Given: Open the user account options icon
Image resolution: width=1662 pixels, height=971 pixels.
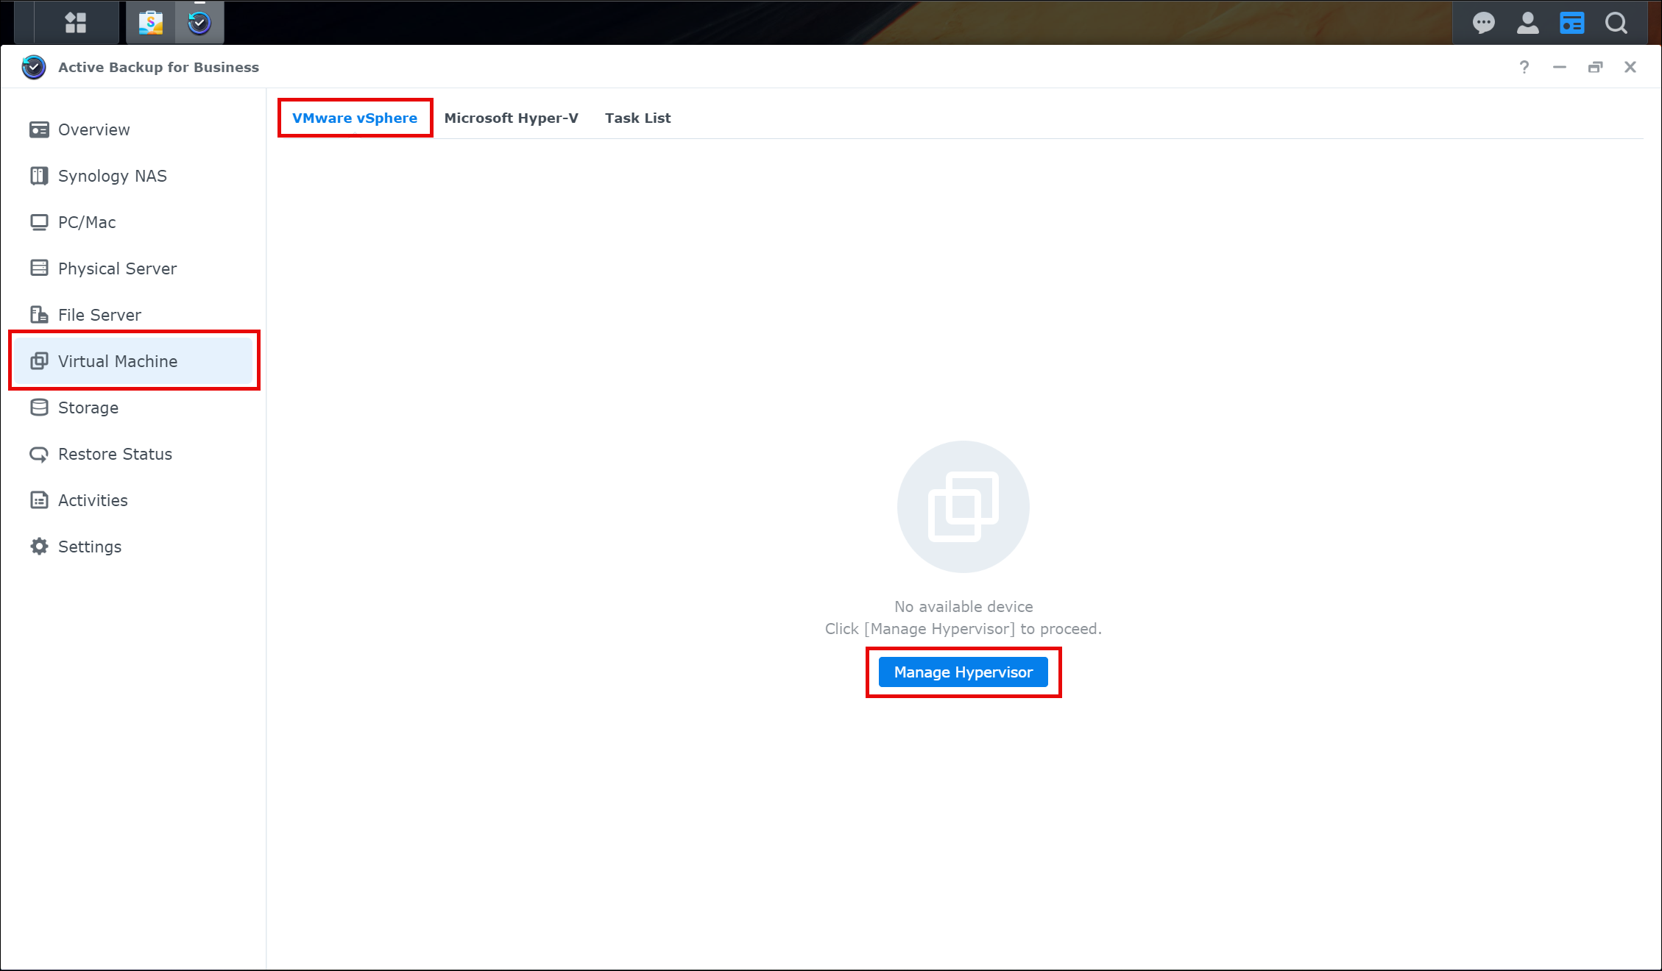Looking at the screenshot, I should (x=1527, y=23).
